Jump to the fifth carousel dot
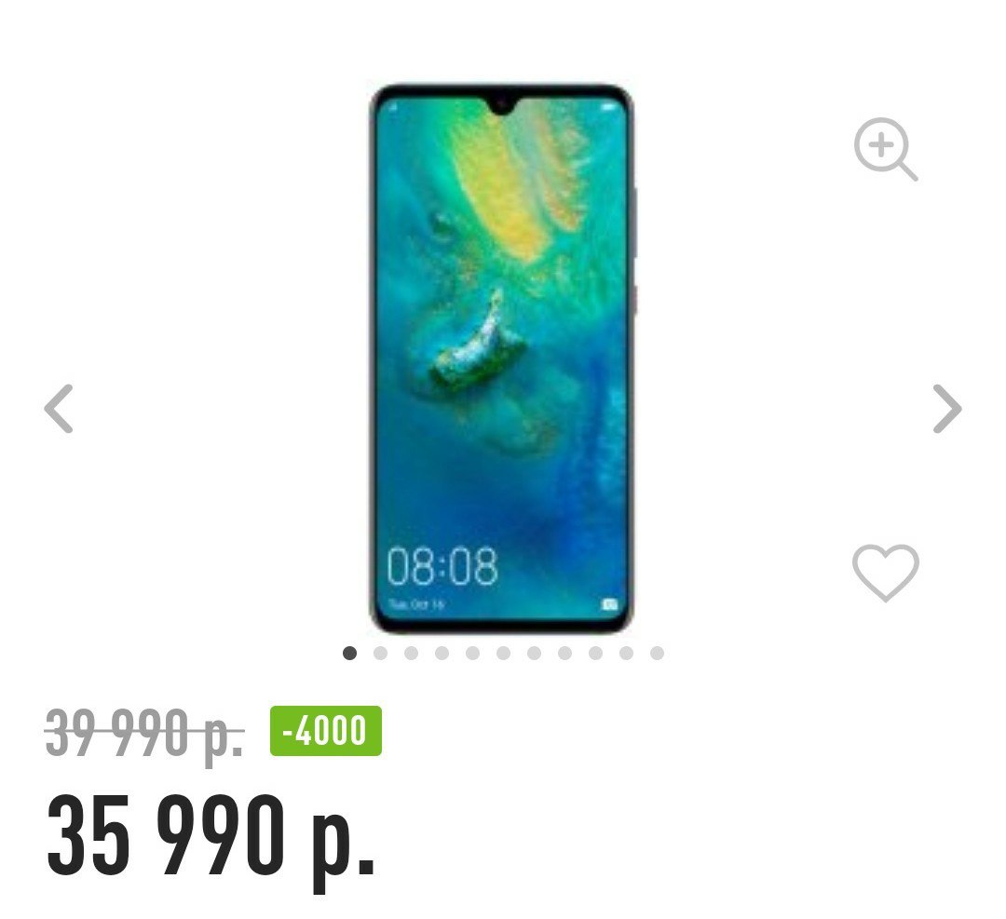This screenshot has height=919, width=1006. [473, 653]
